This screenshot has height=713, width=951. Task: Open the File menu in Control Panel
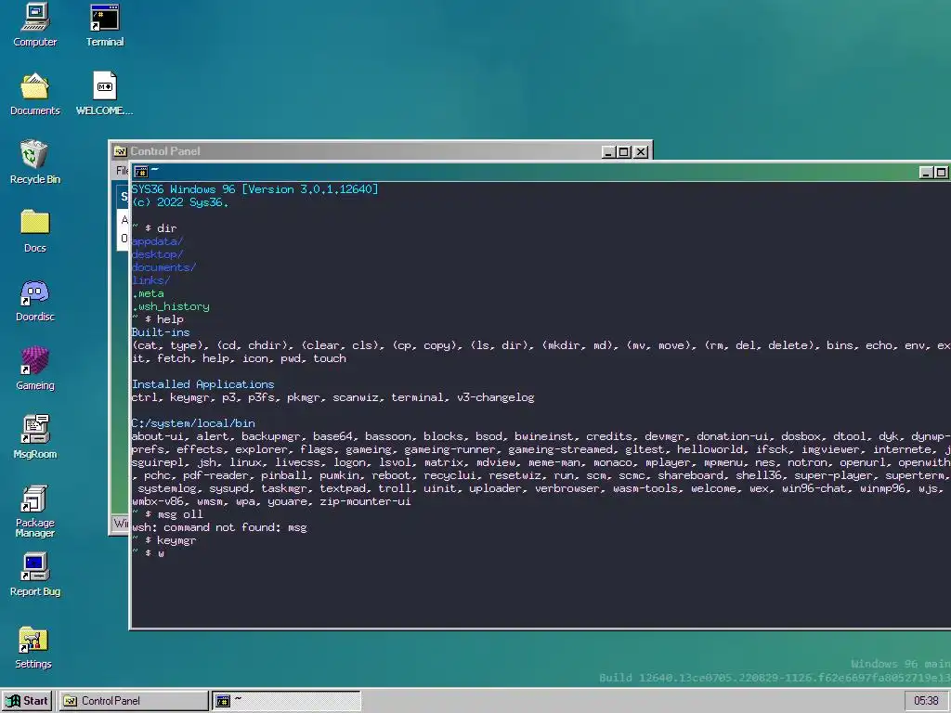[122, 171]
